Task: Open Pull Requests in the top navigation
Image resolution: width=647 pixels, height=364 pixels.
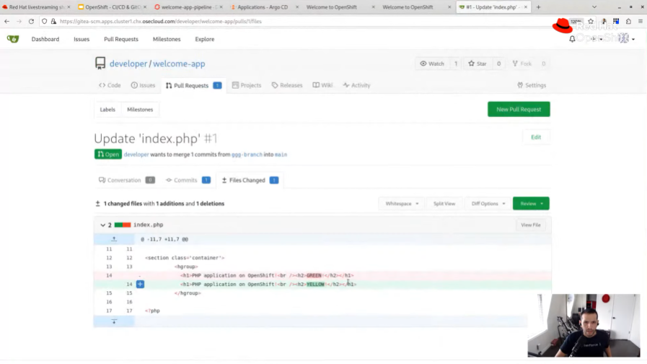Action: click(x=121, y=39)
